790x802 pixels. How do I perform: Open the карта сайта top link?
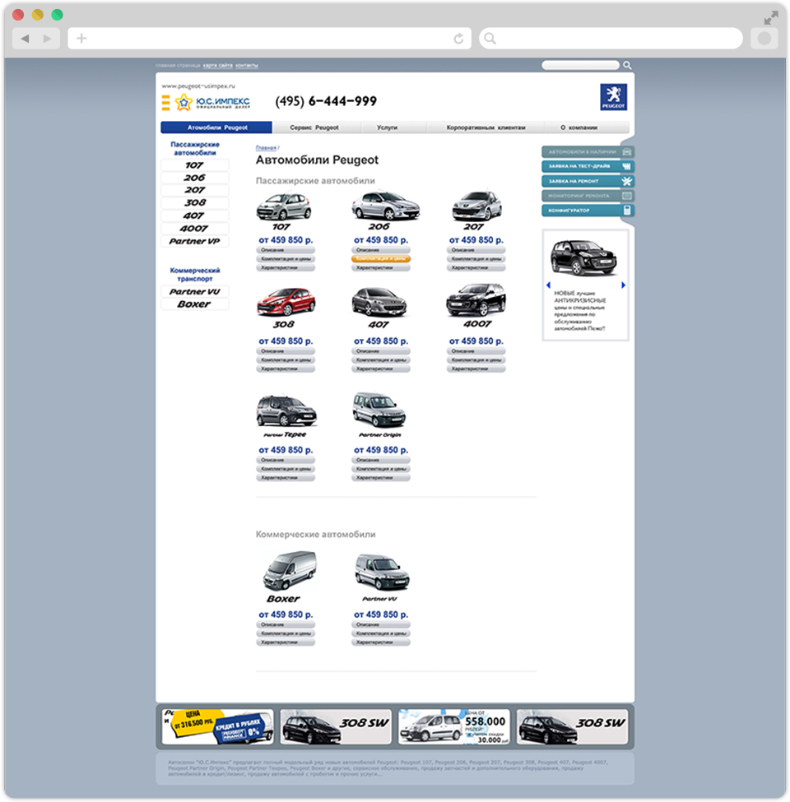pos(217,66)
